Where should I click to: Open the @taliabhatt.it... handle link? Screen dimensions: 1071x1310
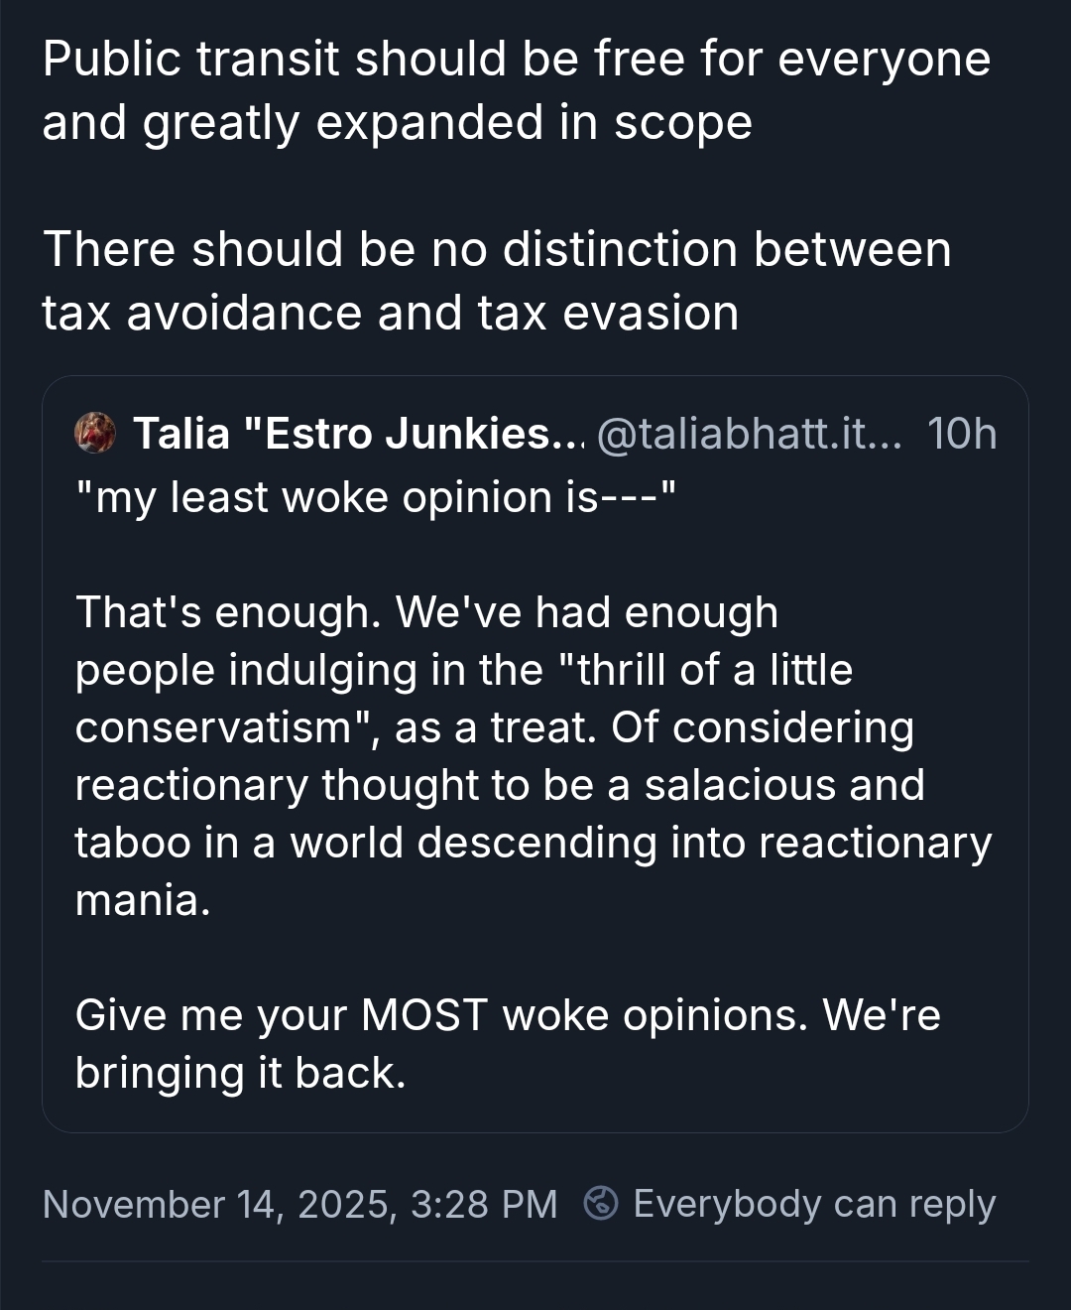click(x=749, y=434)
